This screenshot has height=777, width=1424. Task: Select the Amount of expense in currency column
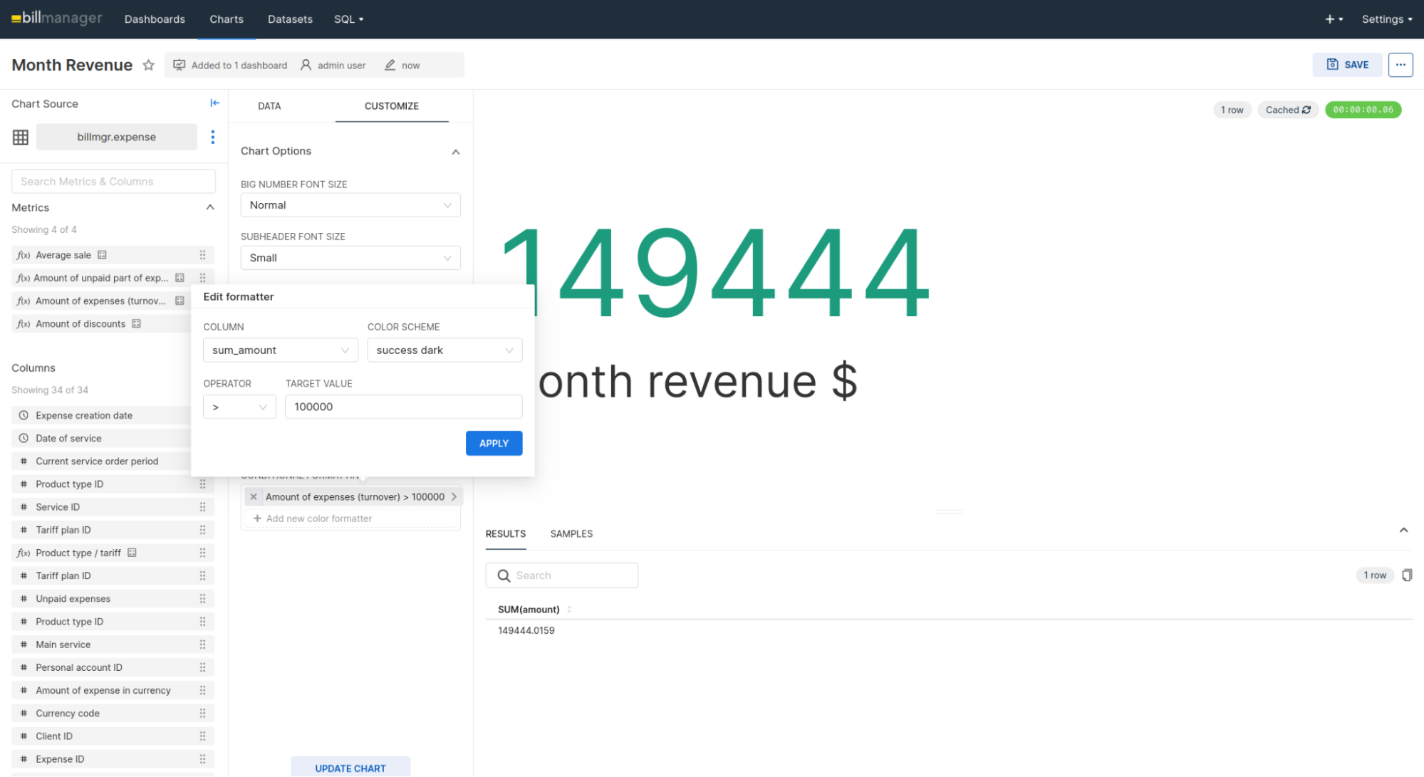(113, 690)
